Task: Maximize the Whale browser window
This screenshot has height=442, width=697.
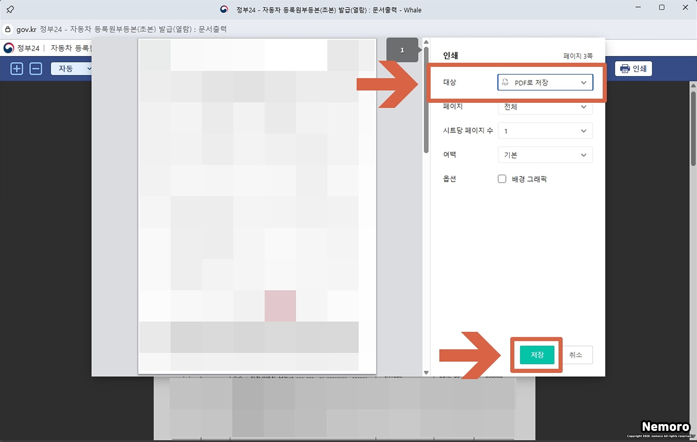Action: 662,7
